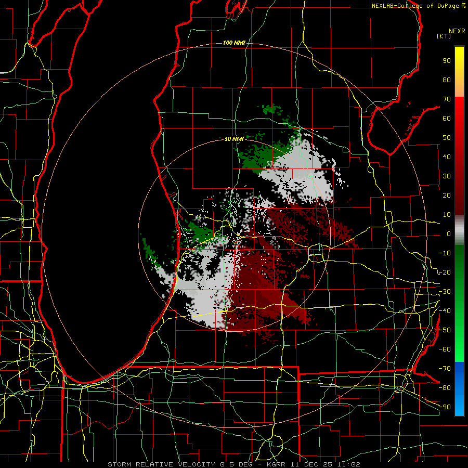Click the -70 value on the velocity legend
The height and width of the screenshot is (468, 468).
(x=445, y=369)
